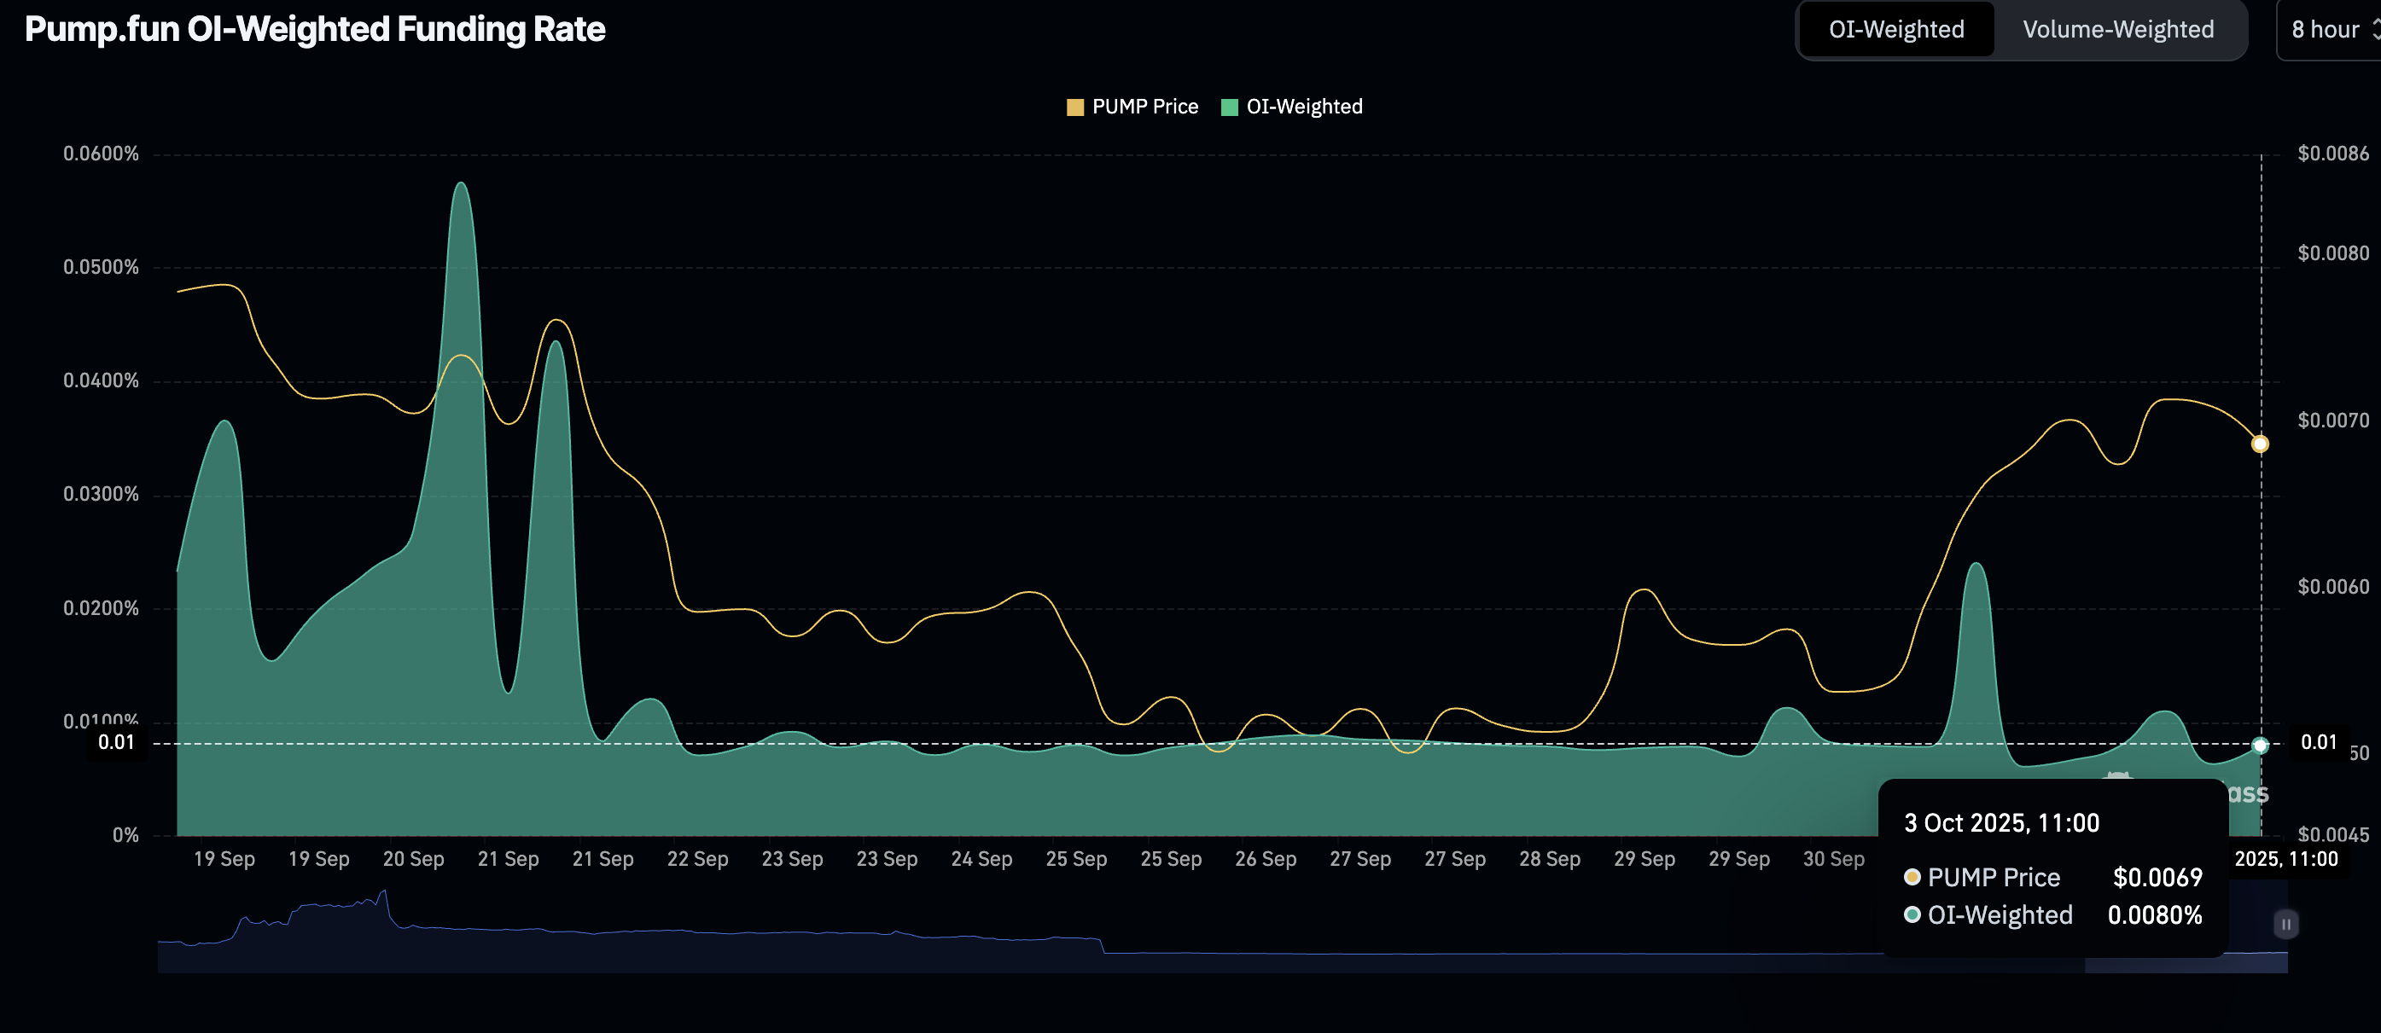Switch to the Volume-Weighted tab
This screenshot has width=2381, height=1033.
pyautogui.click(x=2117, y=30)
